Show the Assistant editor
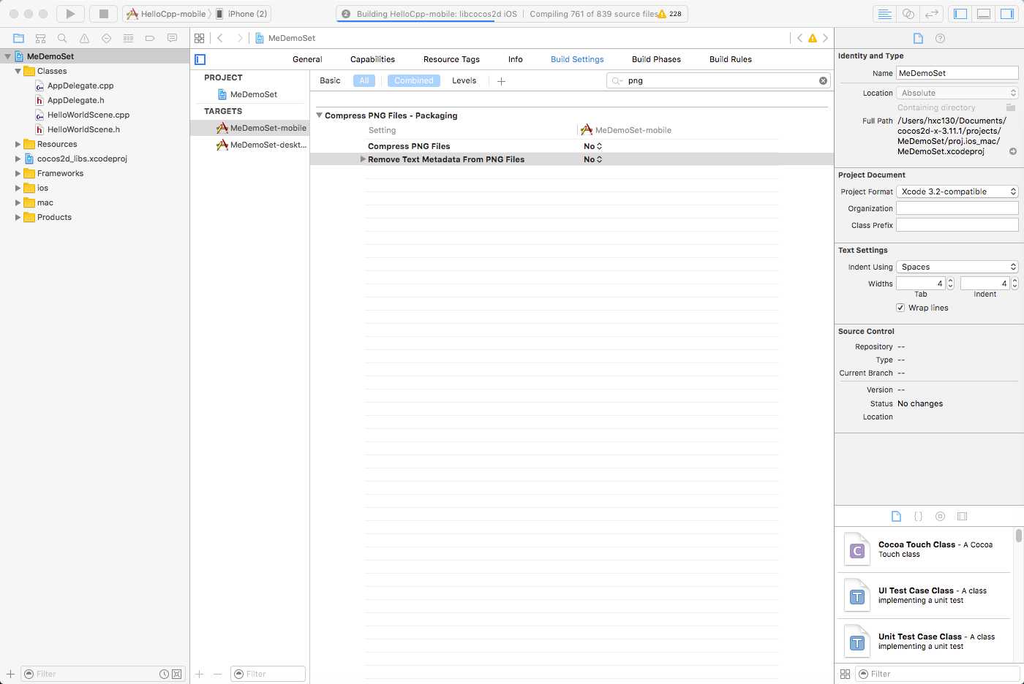Image resolution: width=1024 pixels, height=684 pixels. 908,13
